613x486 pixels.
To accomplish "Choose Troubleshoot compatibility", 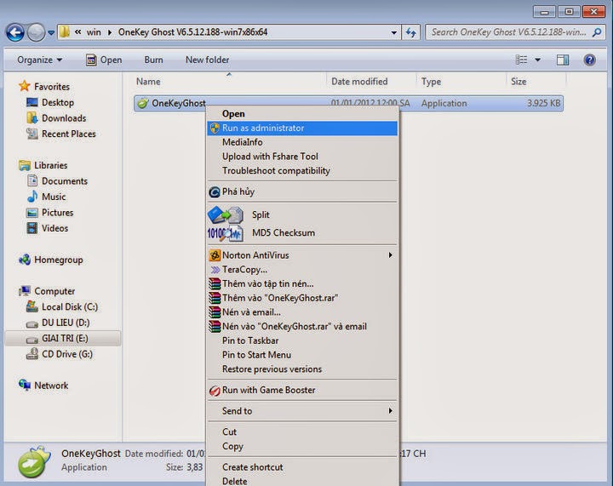I will tap(302, 171).
